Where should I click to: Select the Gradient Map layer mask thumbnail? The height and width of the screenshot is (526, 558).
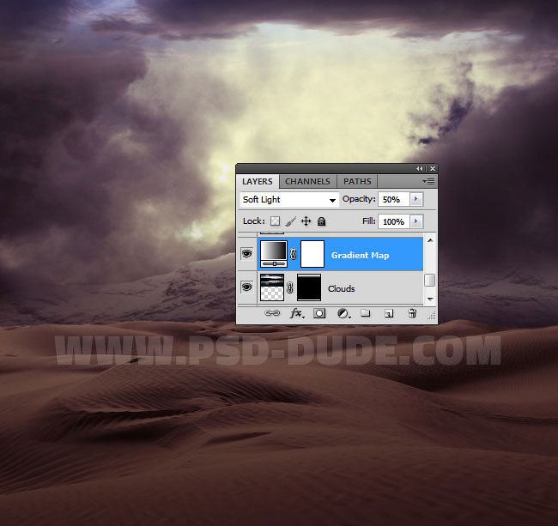coord(312,254)
